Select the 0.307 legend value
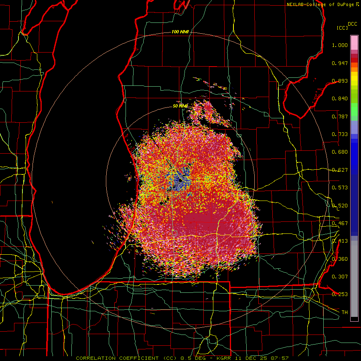 click(340, 277)
